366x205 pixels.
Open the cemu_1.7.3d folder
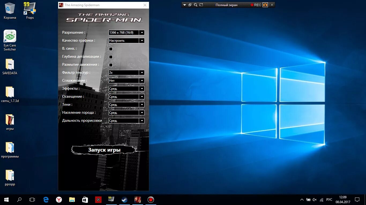10,95
